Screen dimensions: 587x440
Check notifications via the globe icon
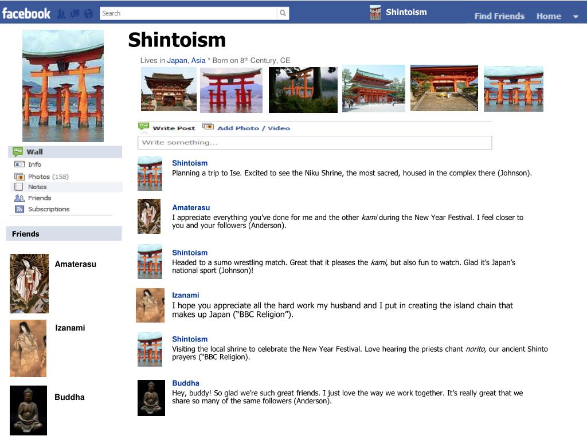click(88, 13)
